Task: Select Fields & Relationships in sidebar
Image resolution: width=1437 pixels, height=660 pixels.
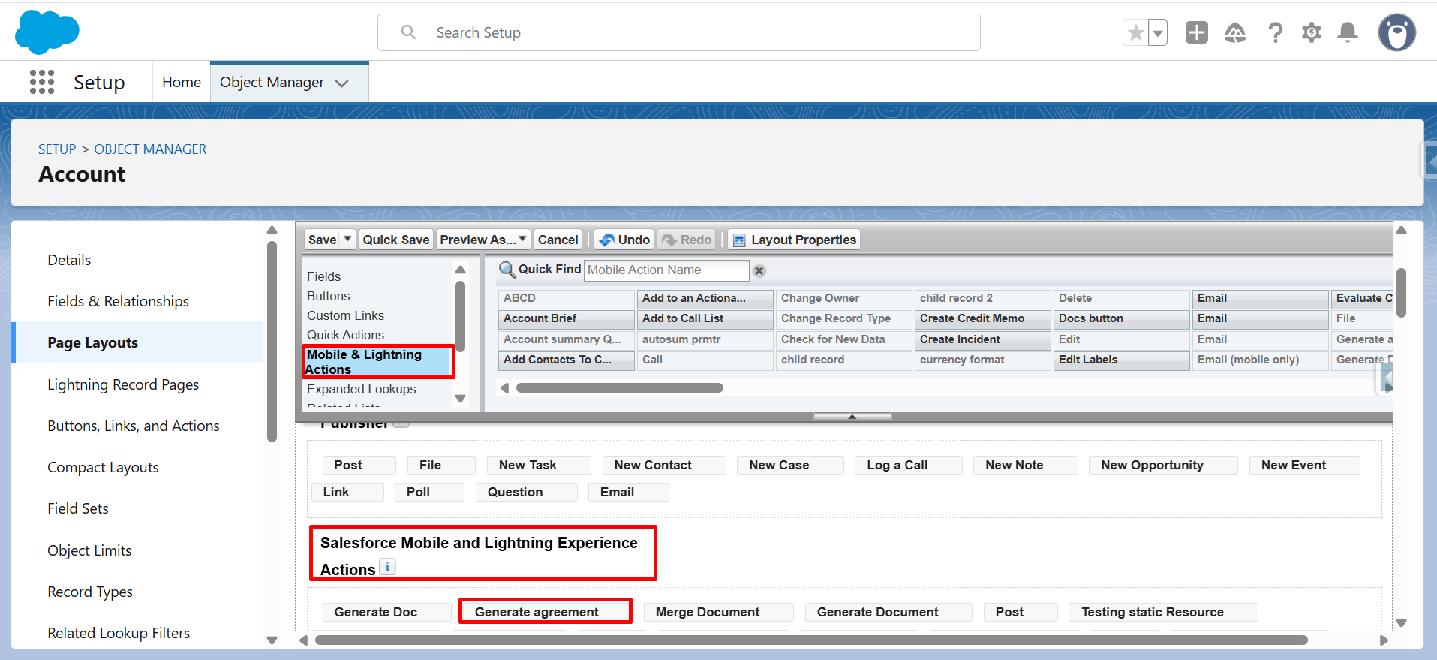Action: coord(118,301)
